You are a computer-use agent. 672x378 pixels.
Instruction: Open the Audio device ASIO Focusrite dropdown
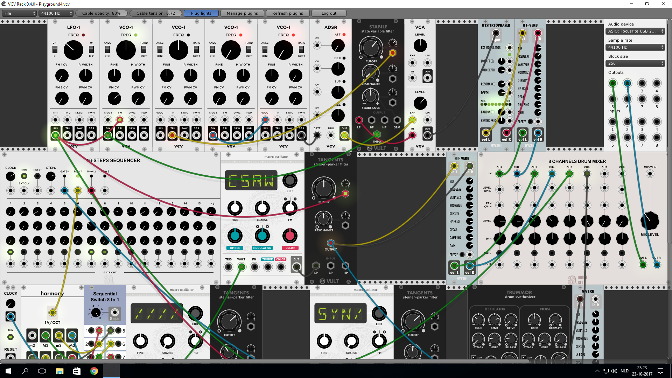635,31
